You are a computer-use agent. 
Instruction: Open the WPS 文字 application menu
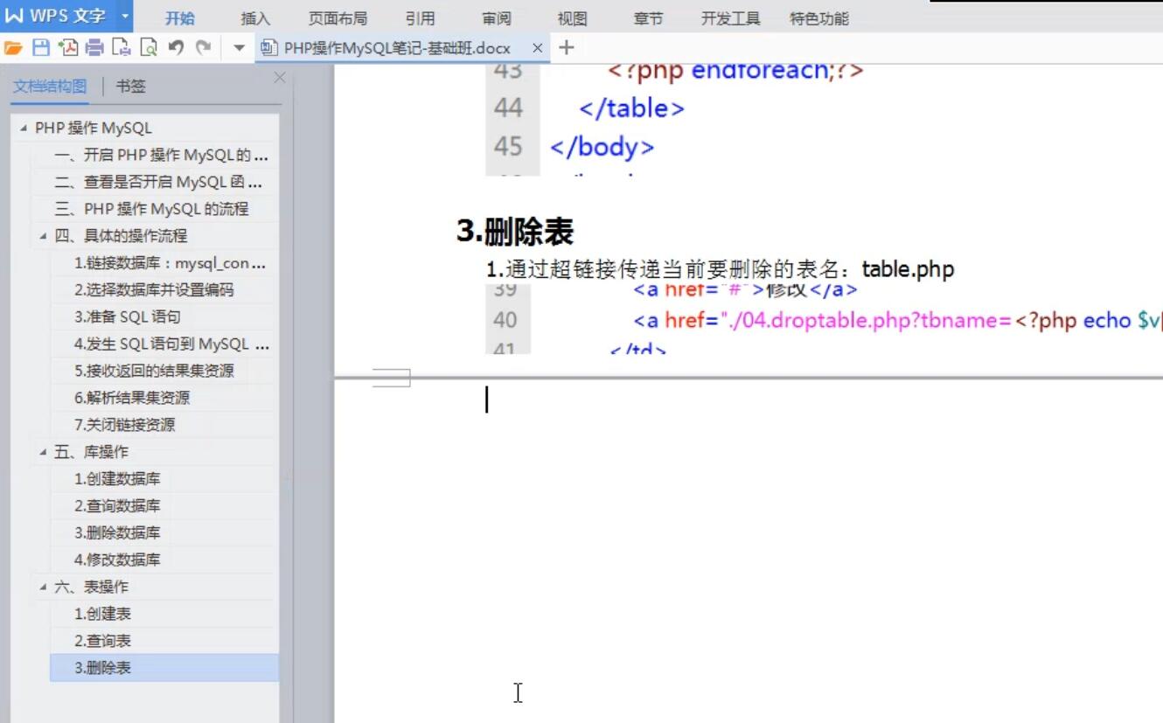tap(56, 16)
